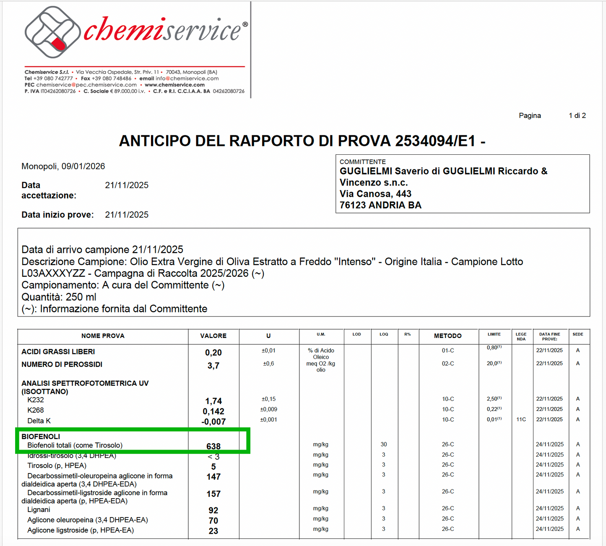Click the 'K268' row name
606x546 pixels.
[x=36, y=410]
